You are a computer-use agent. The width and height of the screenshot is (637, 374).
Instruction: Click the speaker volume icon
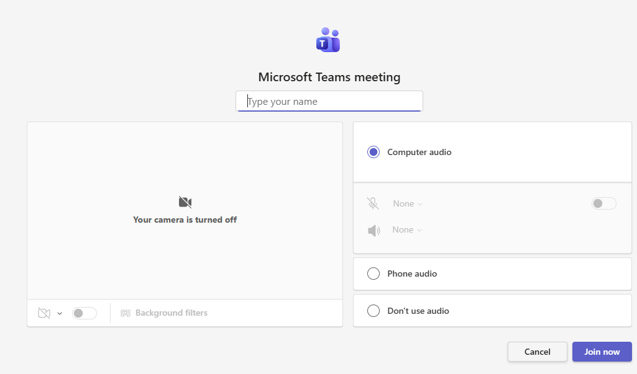click(373, 230)
